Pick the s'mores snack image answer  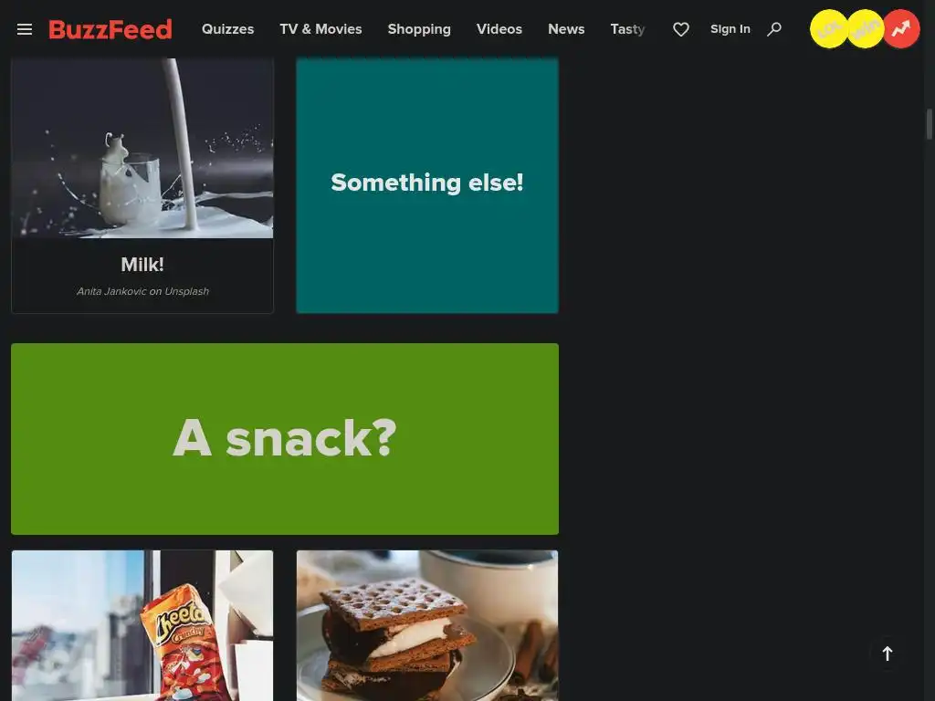[427, 625]
